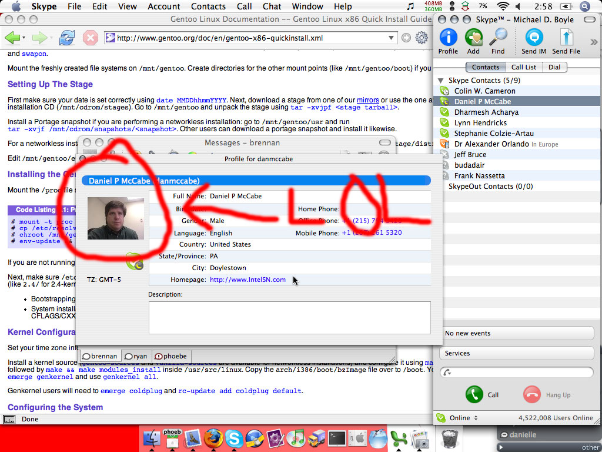Open the Apple menu
602x452 pixels.
pos(16,6)
